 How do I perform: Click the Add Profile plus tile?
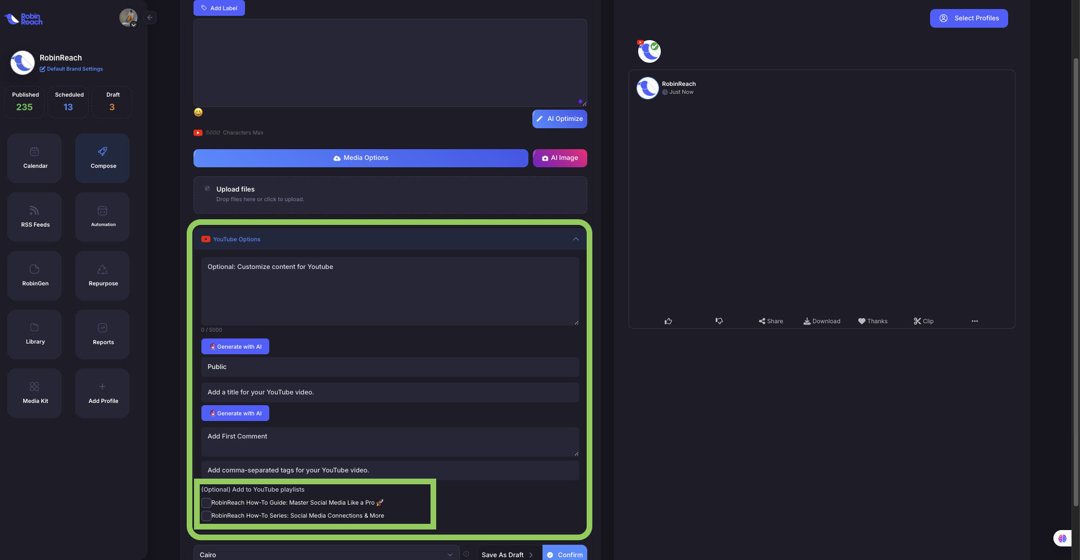102,393
